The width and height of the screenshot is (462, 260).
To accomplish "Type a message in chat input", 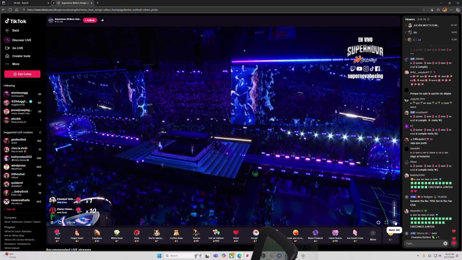I will tap(423, 243).
